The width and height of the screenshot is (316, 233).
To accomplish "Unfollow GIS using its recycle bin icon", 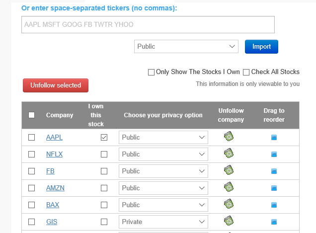I will tap(229, 221).
